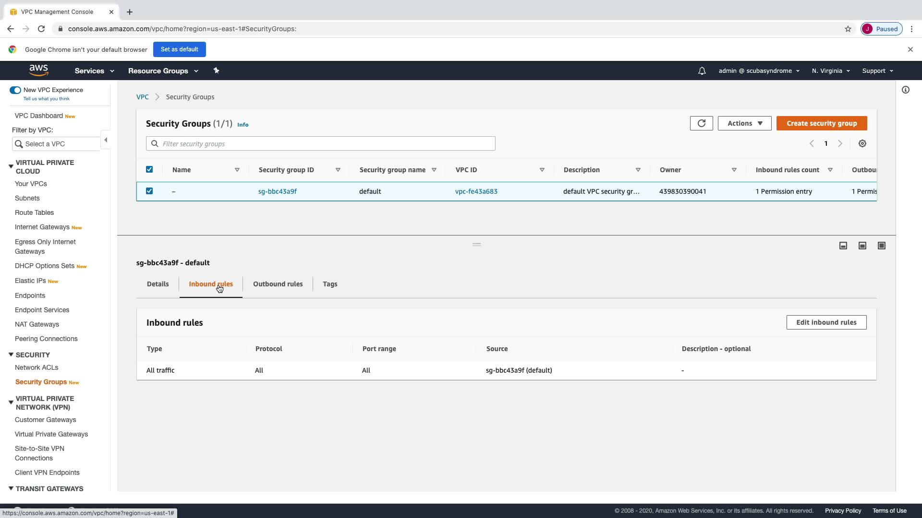Expand the Services menu
The image size is (922, 518).
click(x=94, y=71)
